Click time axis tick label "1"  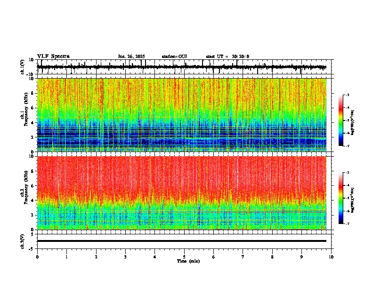tap(66, 257)
